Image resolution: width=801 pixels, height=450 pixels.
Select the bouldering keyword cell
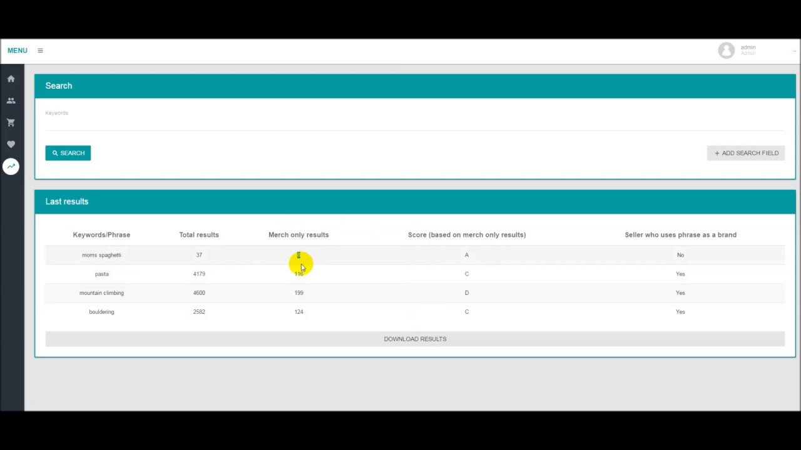coord(101,311)
